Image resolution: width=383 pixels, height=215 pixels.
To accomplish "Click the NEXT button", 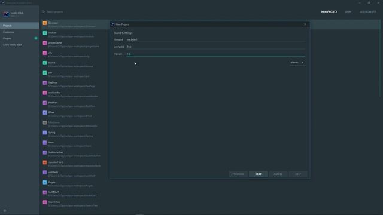I will click(x=258, y=174).
